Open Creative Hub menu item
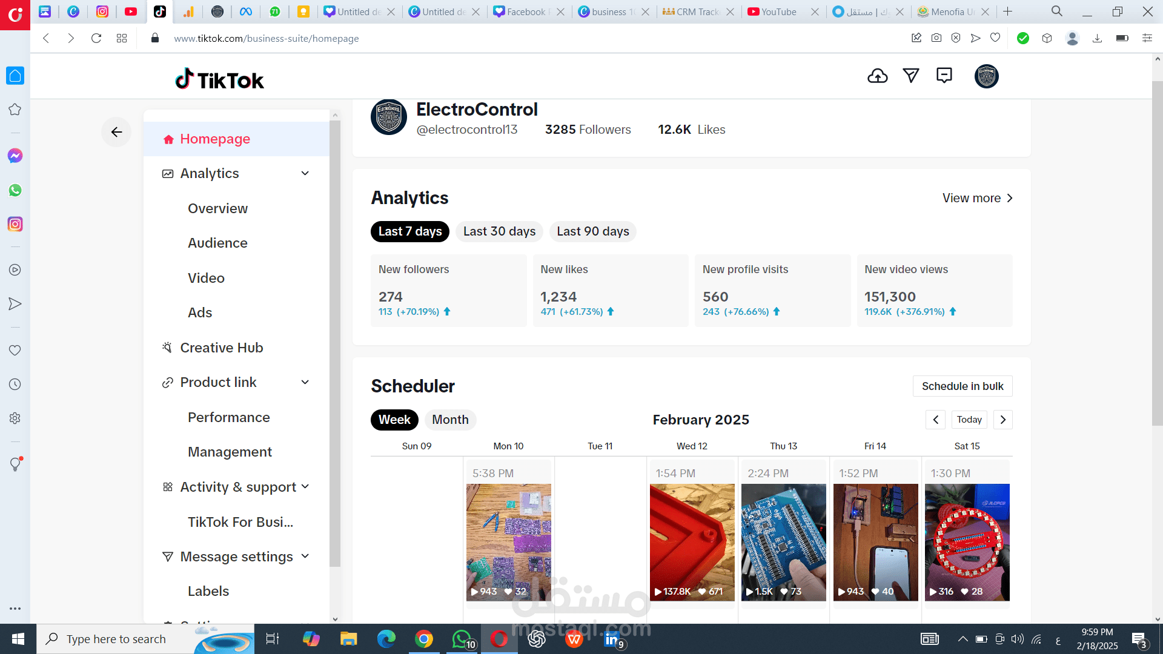Screen dimensions: 1163x654 coord(221,348)
